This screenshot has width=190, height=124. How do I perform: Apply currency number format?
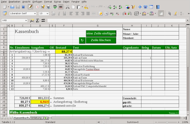[101, 14]
